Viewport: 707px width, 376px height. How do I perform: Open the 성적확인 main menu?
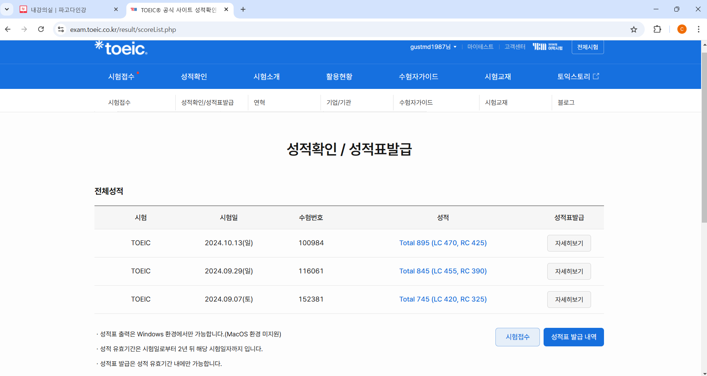[194, 76]
